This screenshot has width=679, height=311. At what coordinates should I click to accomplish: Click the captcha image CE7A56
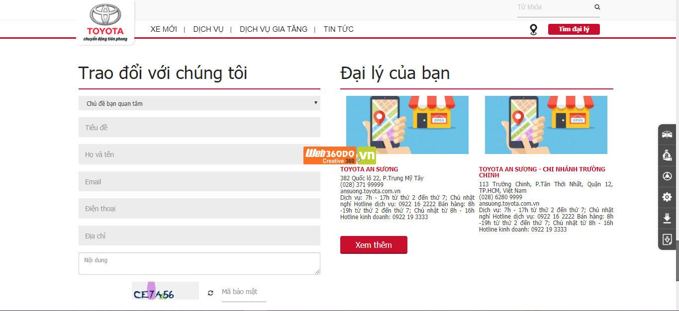[165, 291]
